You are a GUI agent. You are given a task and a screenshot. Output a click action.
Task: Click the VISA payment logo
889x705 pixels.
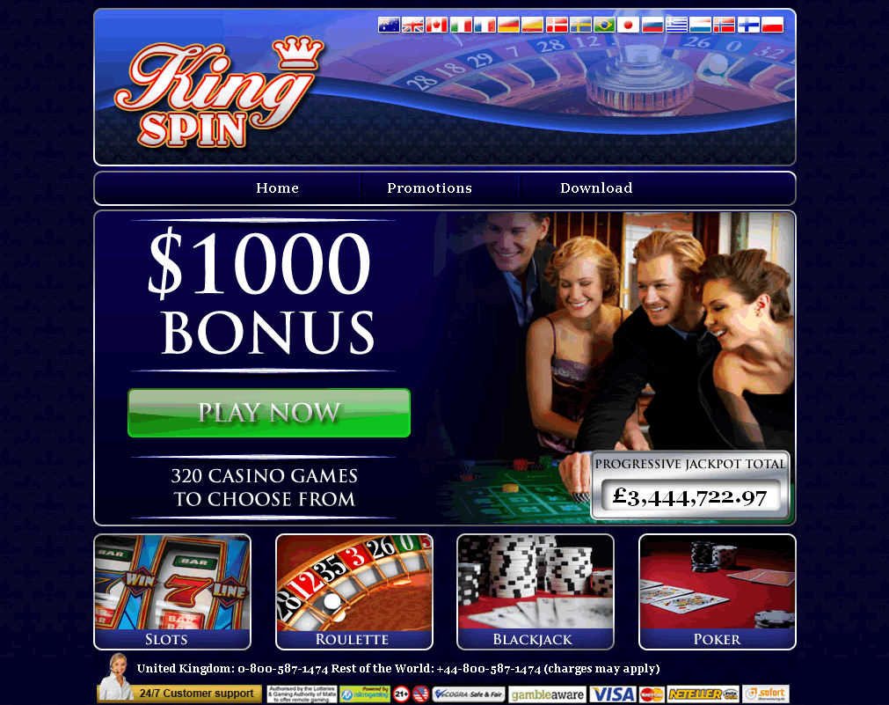(612, 694)
